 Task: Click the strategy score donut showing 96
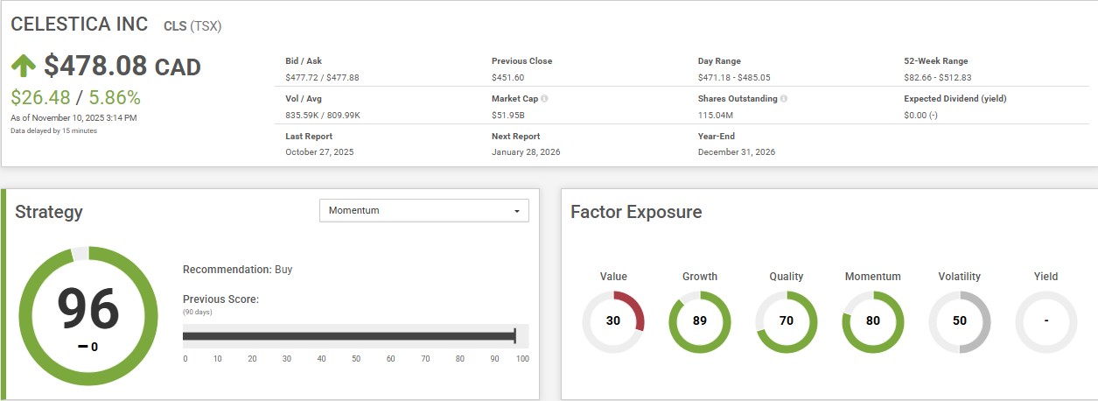coord(88,316)
